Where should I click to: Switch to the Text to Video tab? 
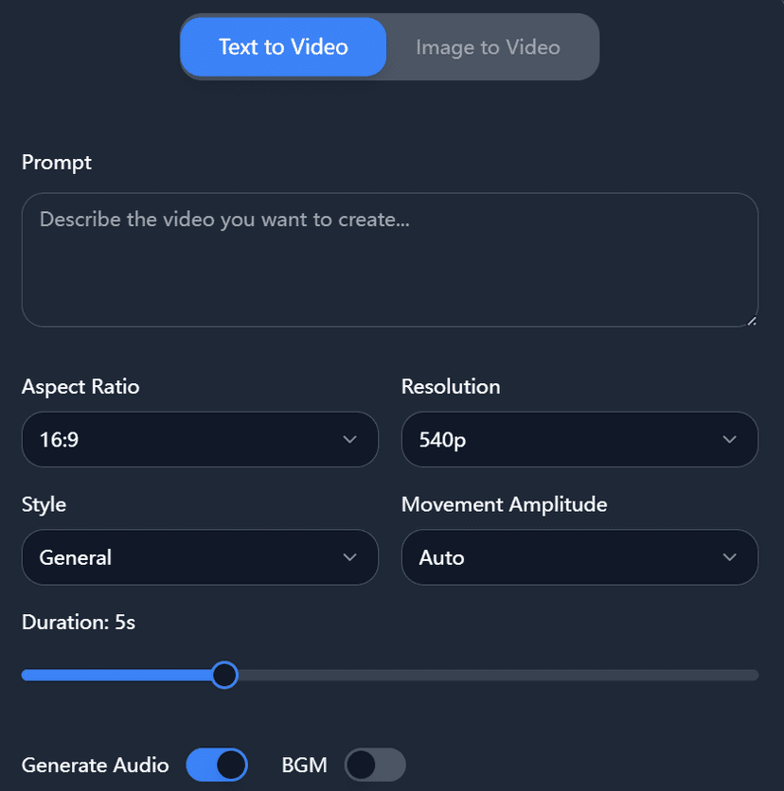pyautogui.click(x=283, y=46)
